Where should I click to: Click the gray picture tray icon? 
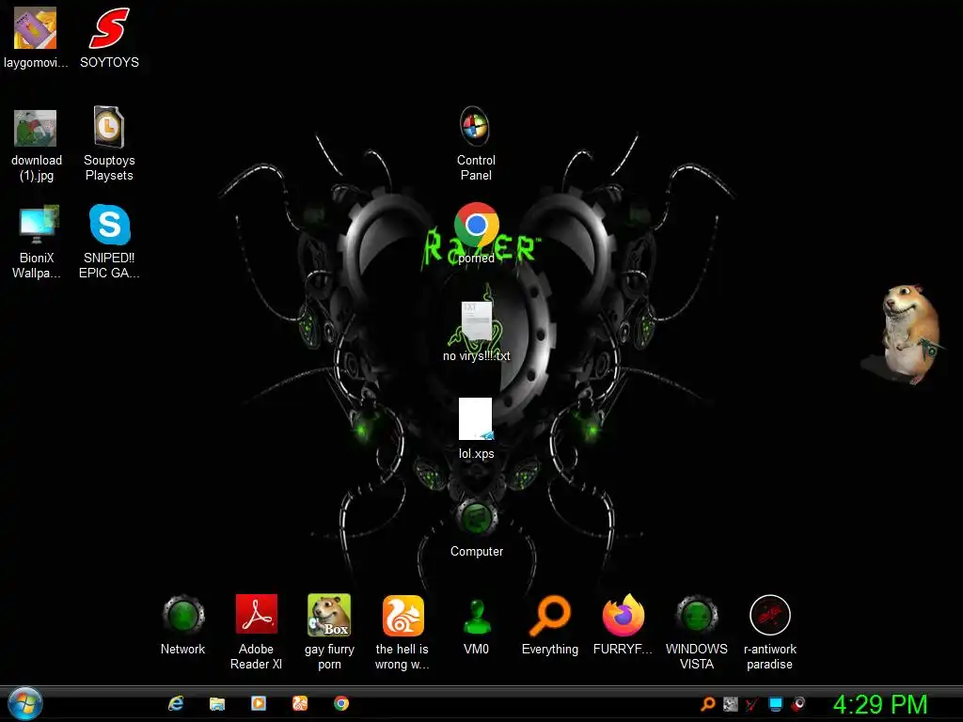click(730, 703)
